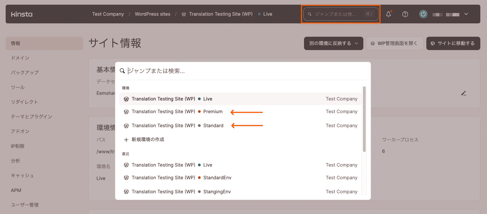Click the WordPress icon on StangingEnv row
The image size is (487, 214).
(x=126, y=192)
